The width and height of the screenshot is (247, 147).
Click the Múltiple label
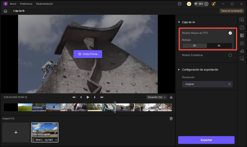pyautogui.click(x=186, y=40)
